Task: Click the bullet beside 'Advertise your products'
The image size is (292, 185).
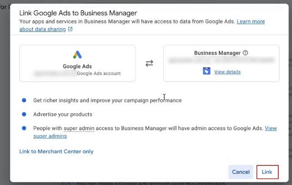Action: [24, 114]
